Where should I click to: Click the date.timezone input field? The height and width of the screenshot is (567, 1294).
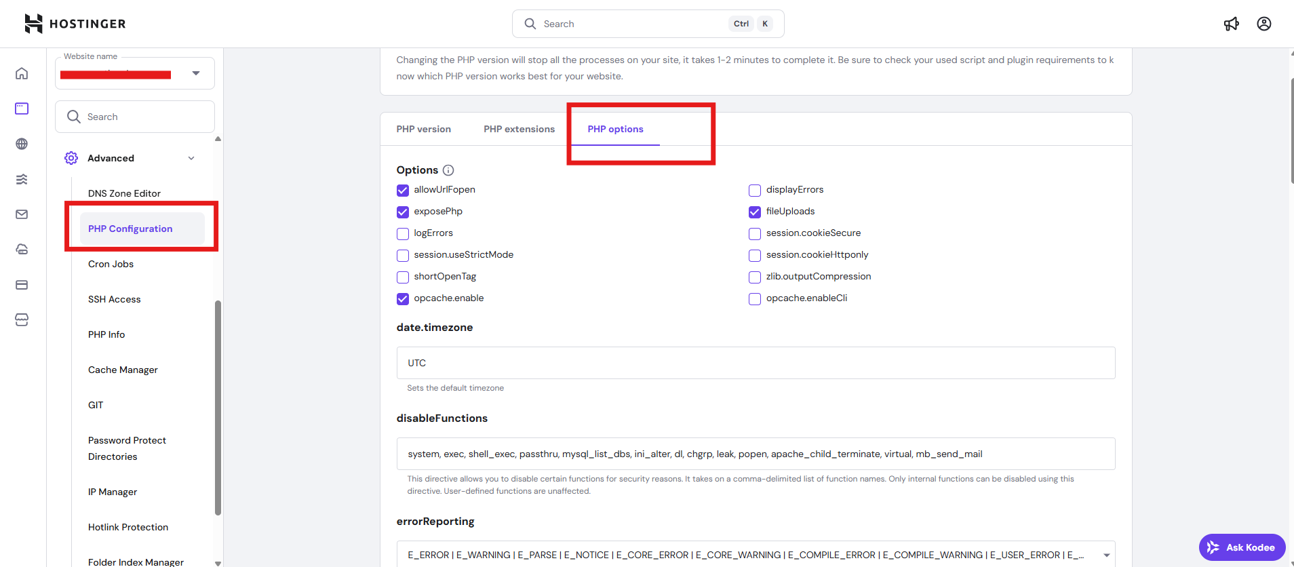click(755, 363)
